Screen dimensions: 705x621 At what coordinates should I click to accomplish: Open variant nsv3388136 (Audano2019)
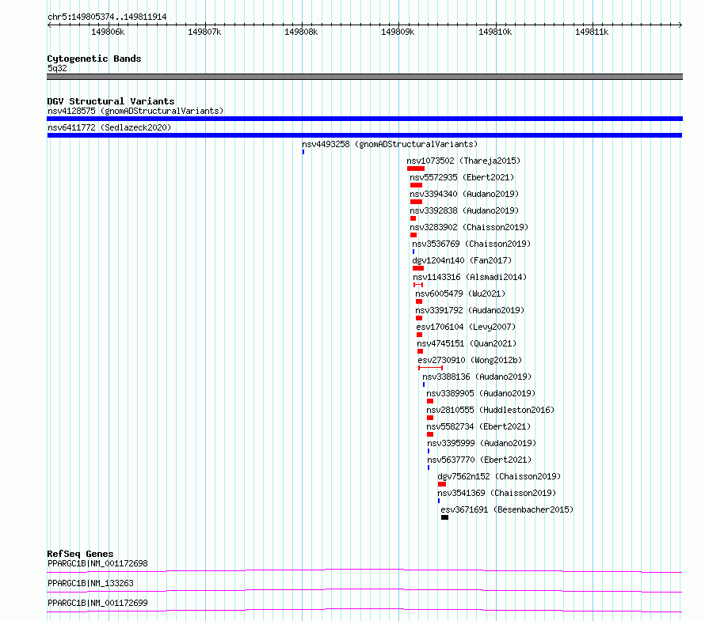(477, 377)
